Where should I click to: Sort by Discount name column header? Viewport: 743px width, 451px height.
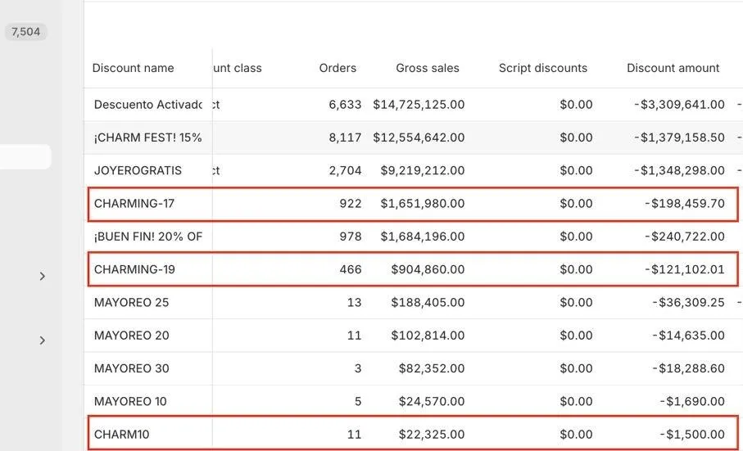pyautogui.click(x=133, y=68)
